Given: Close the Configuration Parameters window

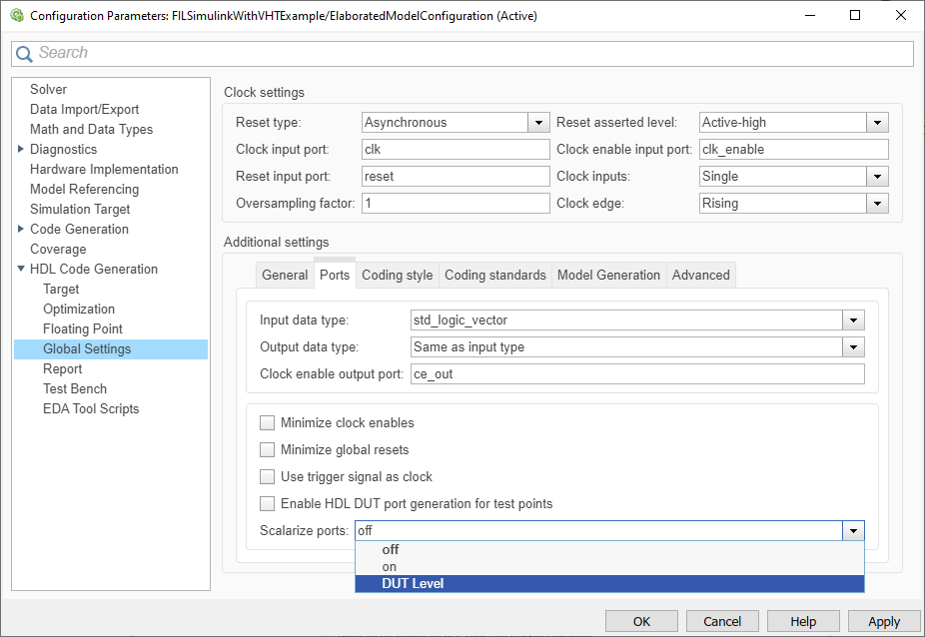Looking at the screenshot, I should point(901,15).
